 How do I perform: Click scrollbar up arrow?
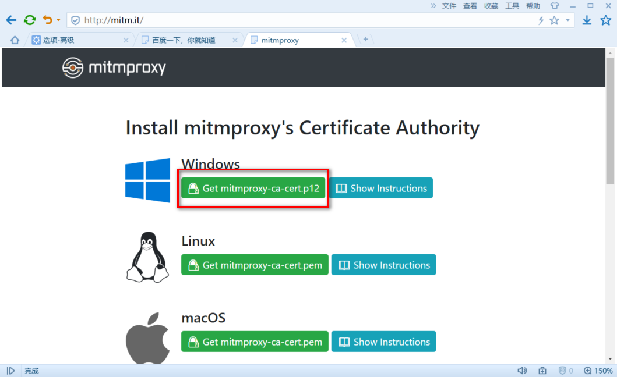coord(611,53)
